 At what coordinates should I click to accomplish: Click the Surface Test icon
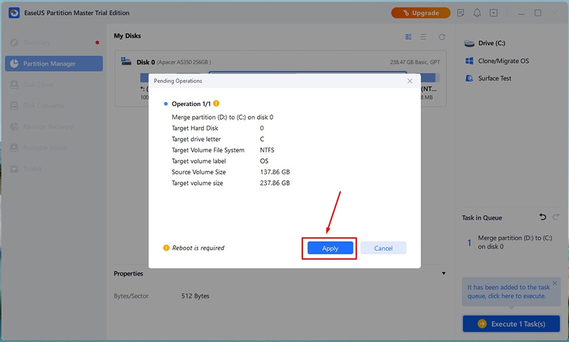coord(469,78)
